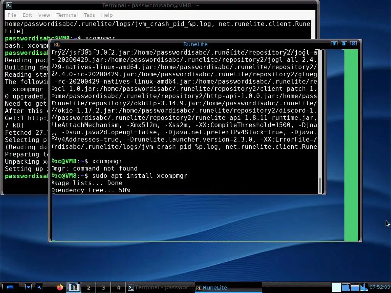This screenshot has width=391, height=293.
Task: Click the white square tray icon
Action: pos(336,287)
